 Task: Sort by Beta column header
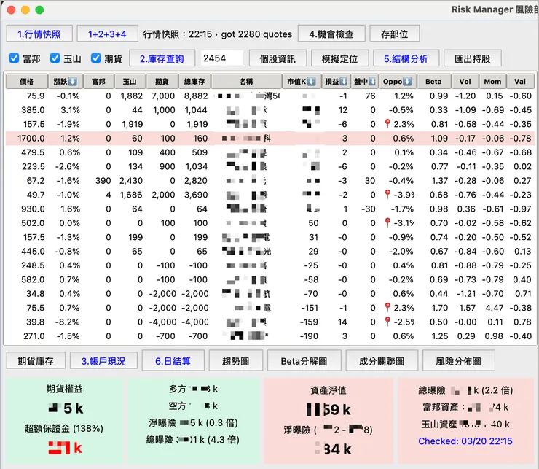point(433,81)
